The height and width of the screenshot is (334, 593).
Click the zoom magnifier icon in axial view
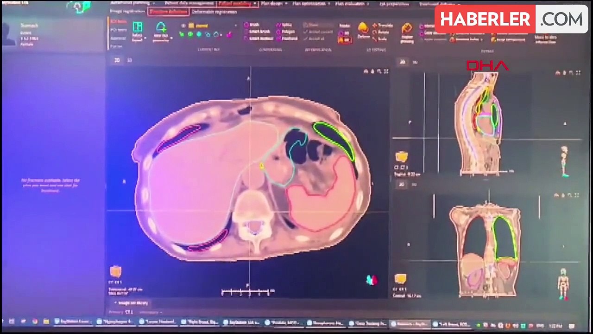(379, 71)
